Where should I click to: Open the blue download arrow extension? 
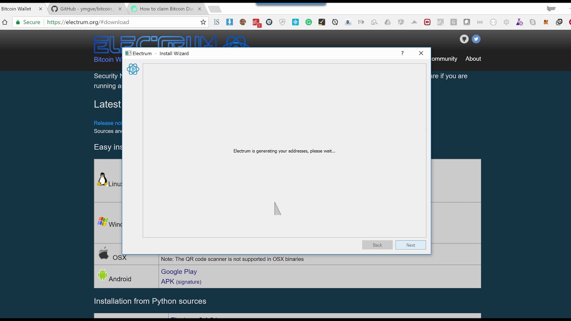[229, 22]
